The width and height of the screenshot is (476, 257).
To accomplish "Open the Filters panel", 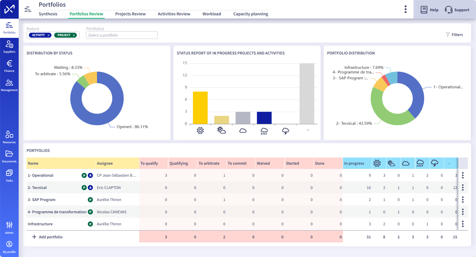I will (454, 35).
